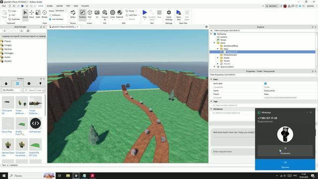Click the quick-access play icon in title toolbar
Image resolution: width=318 pixels, height=179 pixels.
coord(22,6)
